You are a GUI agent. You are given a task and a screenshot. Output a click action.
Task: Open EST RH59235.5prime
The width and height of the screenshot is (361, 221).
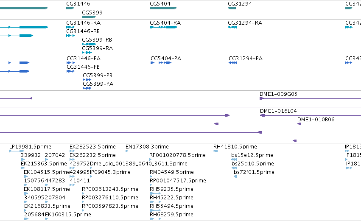click(171, 189)
